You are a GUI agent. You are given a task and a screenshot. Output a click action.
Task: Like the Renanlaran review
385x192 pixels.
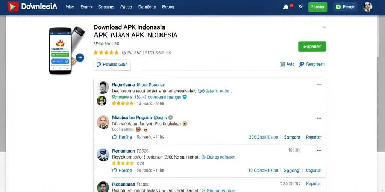(x=122, y=171)
